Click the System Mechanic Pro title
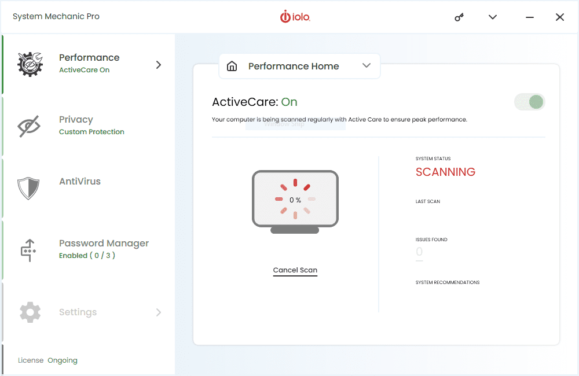 pos(56,17)
